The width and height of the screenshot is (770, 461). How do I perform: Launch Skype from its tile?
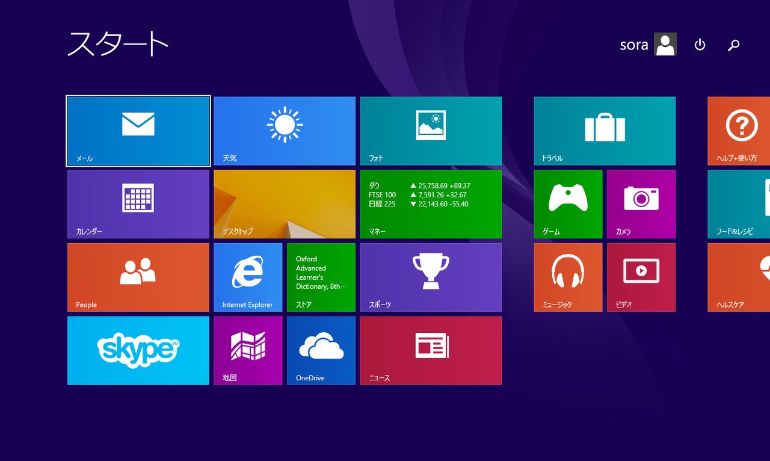coord(138,350)
